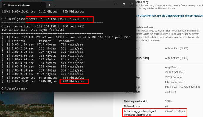Click 'Intel(R) Wi-Fi 6E AX211 160MHz' description

[x=182, y=87]
